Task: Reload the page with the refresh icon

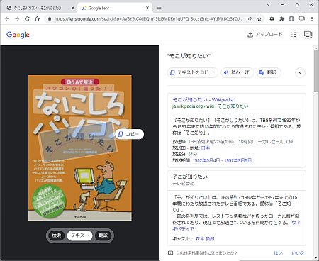Action: [x=27, y=19]
